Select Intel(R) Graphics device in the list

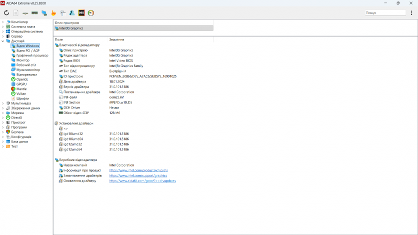71,28
